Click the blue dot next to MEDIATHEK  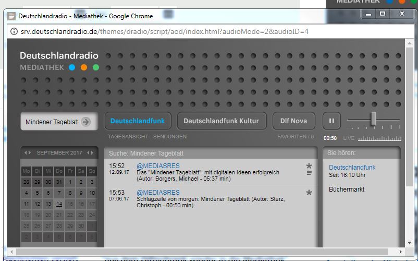tap(72, 67)
